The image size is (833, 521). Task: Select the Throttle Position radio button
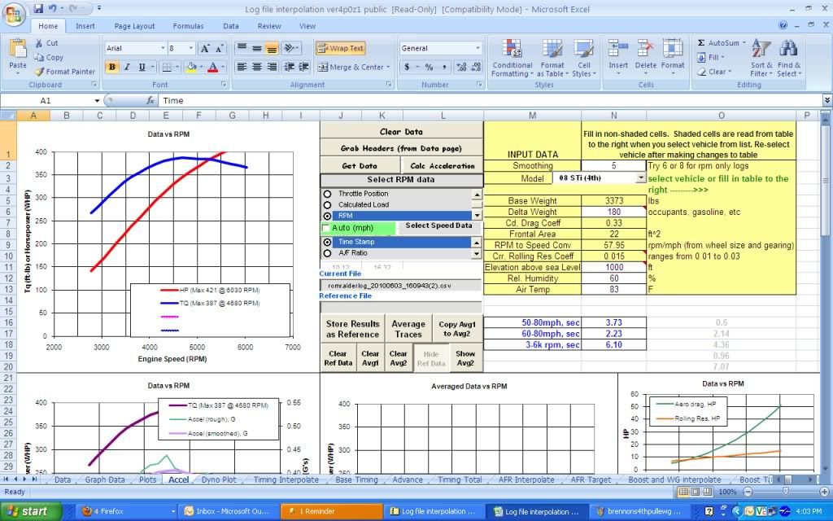[328, 195]
